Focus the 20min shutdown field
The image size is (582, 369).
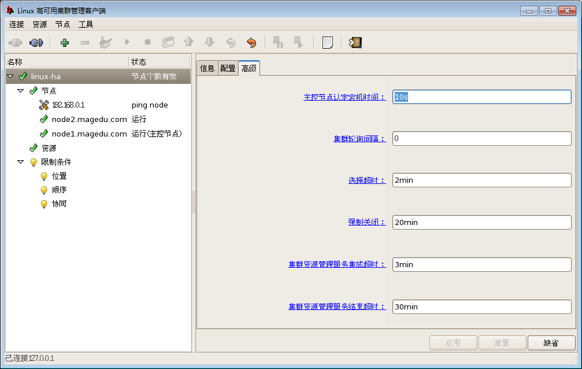coord(482,222)
